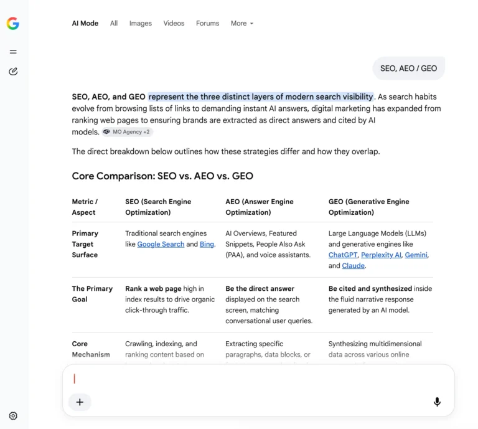Open the ChatGPT link
The height and width of the screenshot is (429, 478).
coord(343,255)
